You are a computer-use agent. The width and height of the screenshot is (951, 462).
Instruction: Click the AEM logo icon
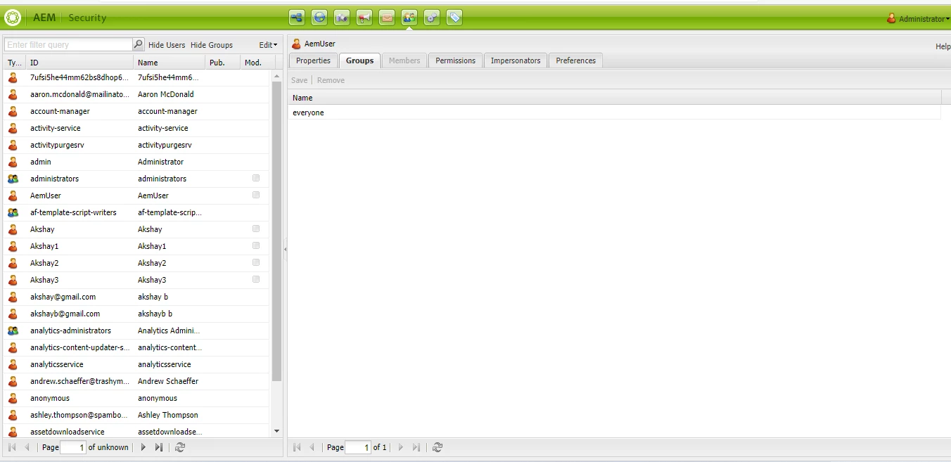13,18
